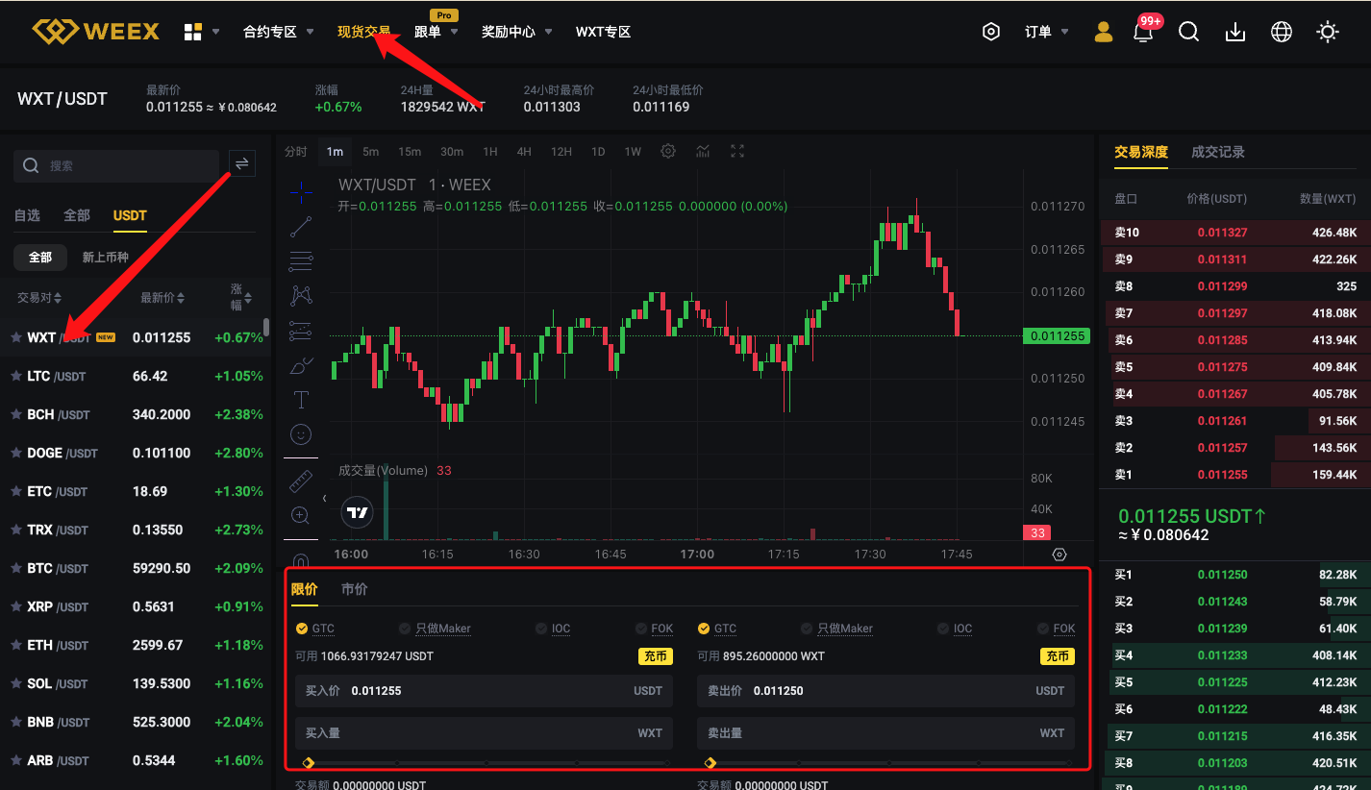Click the 搜索 pair search field
The image size is (1371, 790).
[116, 165]
